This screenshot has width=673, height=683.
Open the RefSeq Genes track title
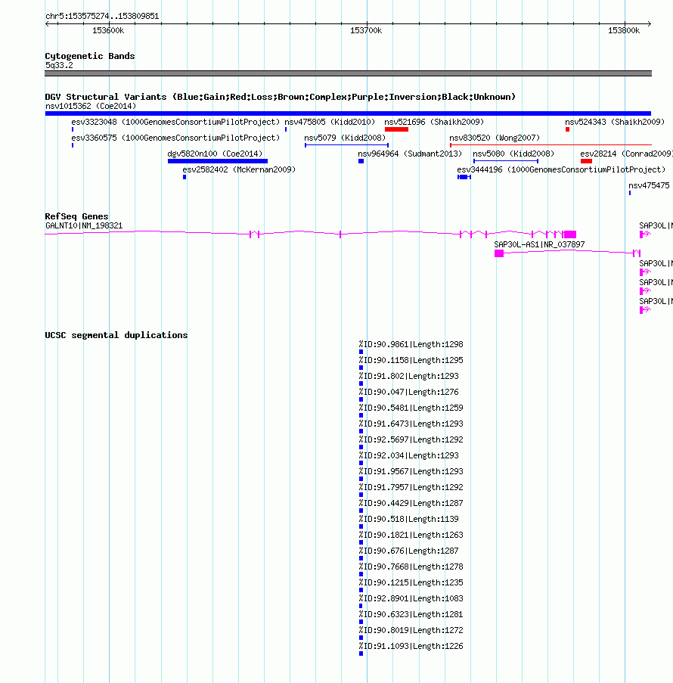(x=76, y=216)
